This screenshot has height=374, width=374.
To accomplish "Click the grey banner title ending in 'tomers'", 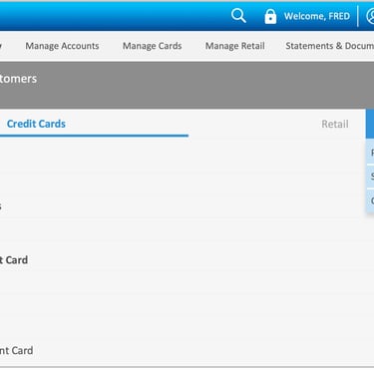I will (x=18, y=79).
